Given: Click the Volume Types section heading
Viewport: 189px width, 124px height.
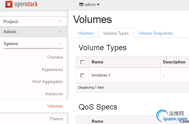Looking at the screenshot, I should [102, 48].
